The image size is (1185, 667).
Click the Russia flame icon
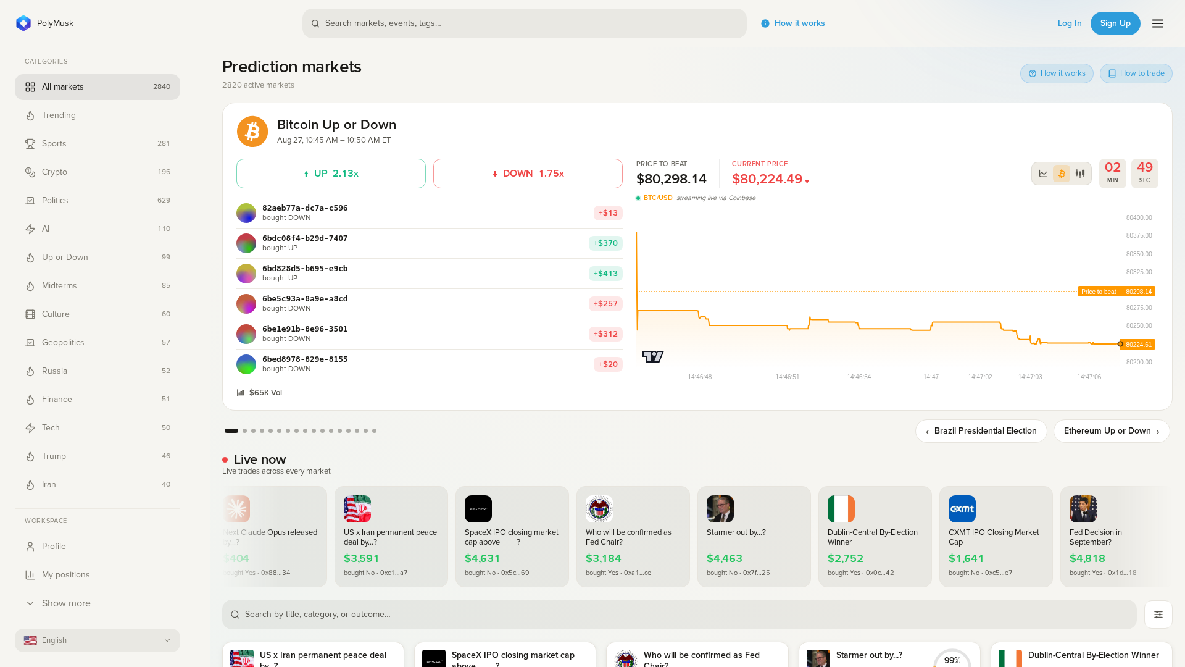(30, 371)
